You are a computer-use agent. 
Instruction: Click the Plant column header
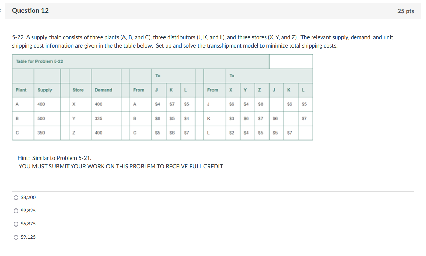pyautogui.click(x=22, y=90)
